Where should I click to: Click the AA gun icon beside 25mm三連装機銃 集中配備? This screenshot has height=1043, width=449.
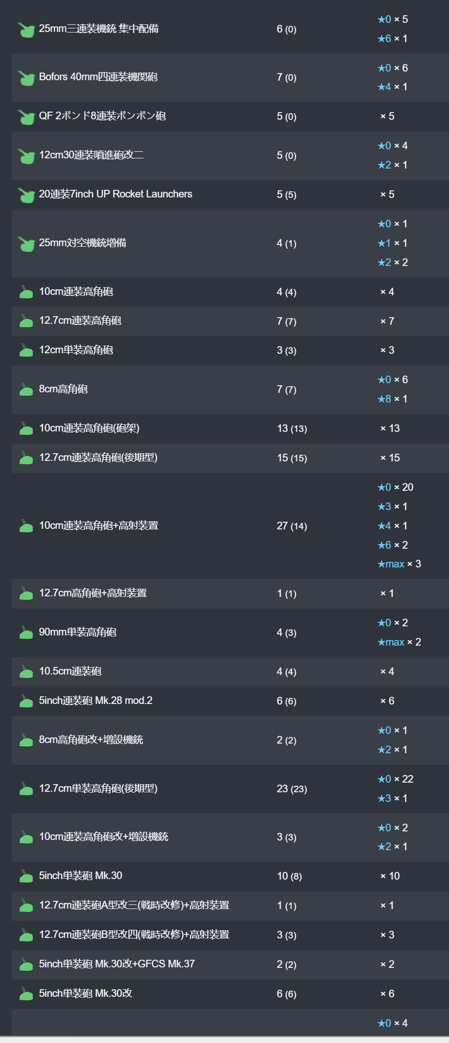pos(26,29)
